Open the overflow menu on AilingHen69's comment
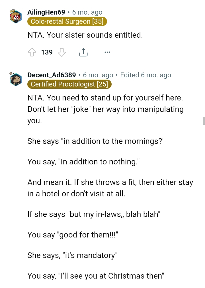 [x=107, y=52]
